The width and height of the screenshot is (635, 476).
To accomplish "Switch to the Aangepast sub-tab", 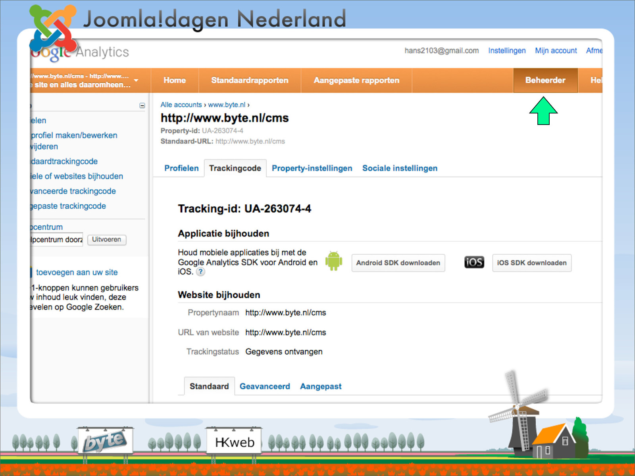I will pyautogui.click(x=321, y=386).
